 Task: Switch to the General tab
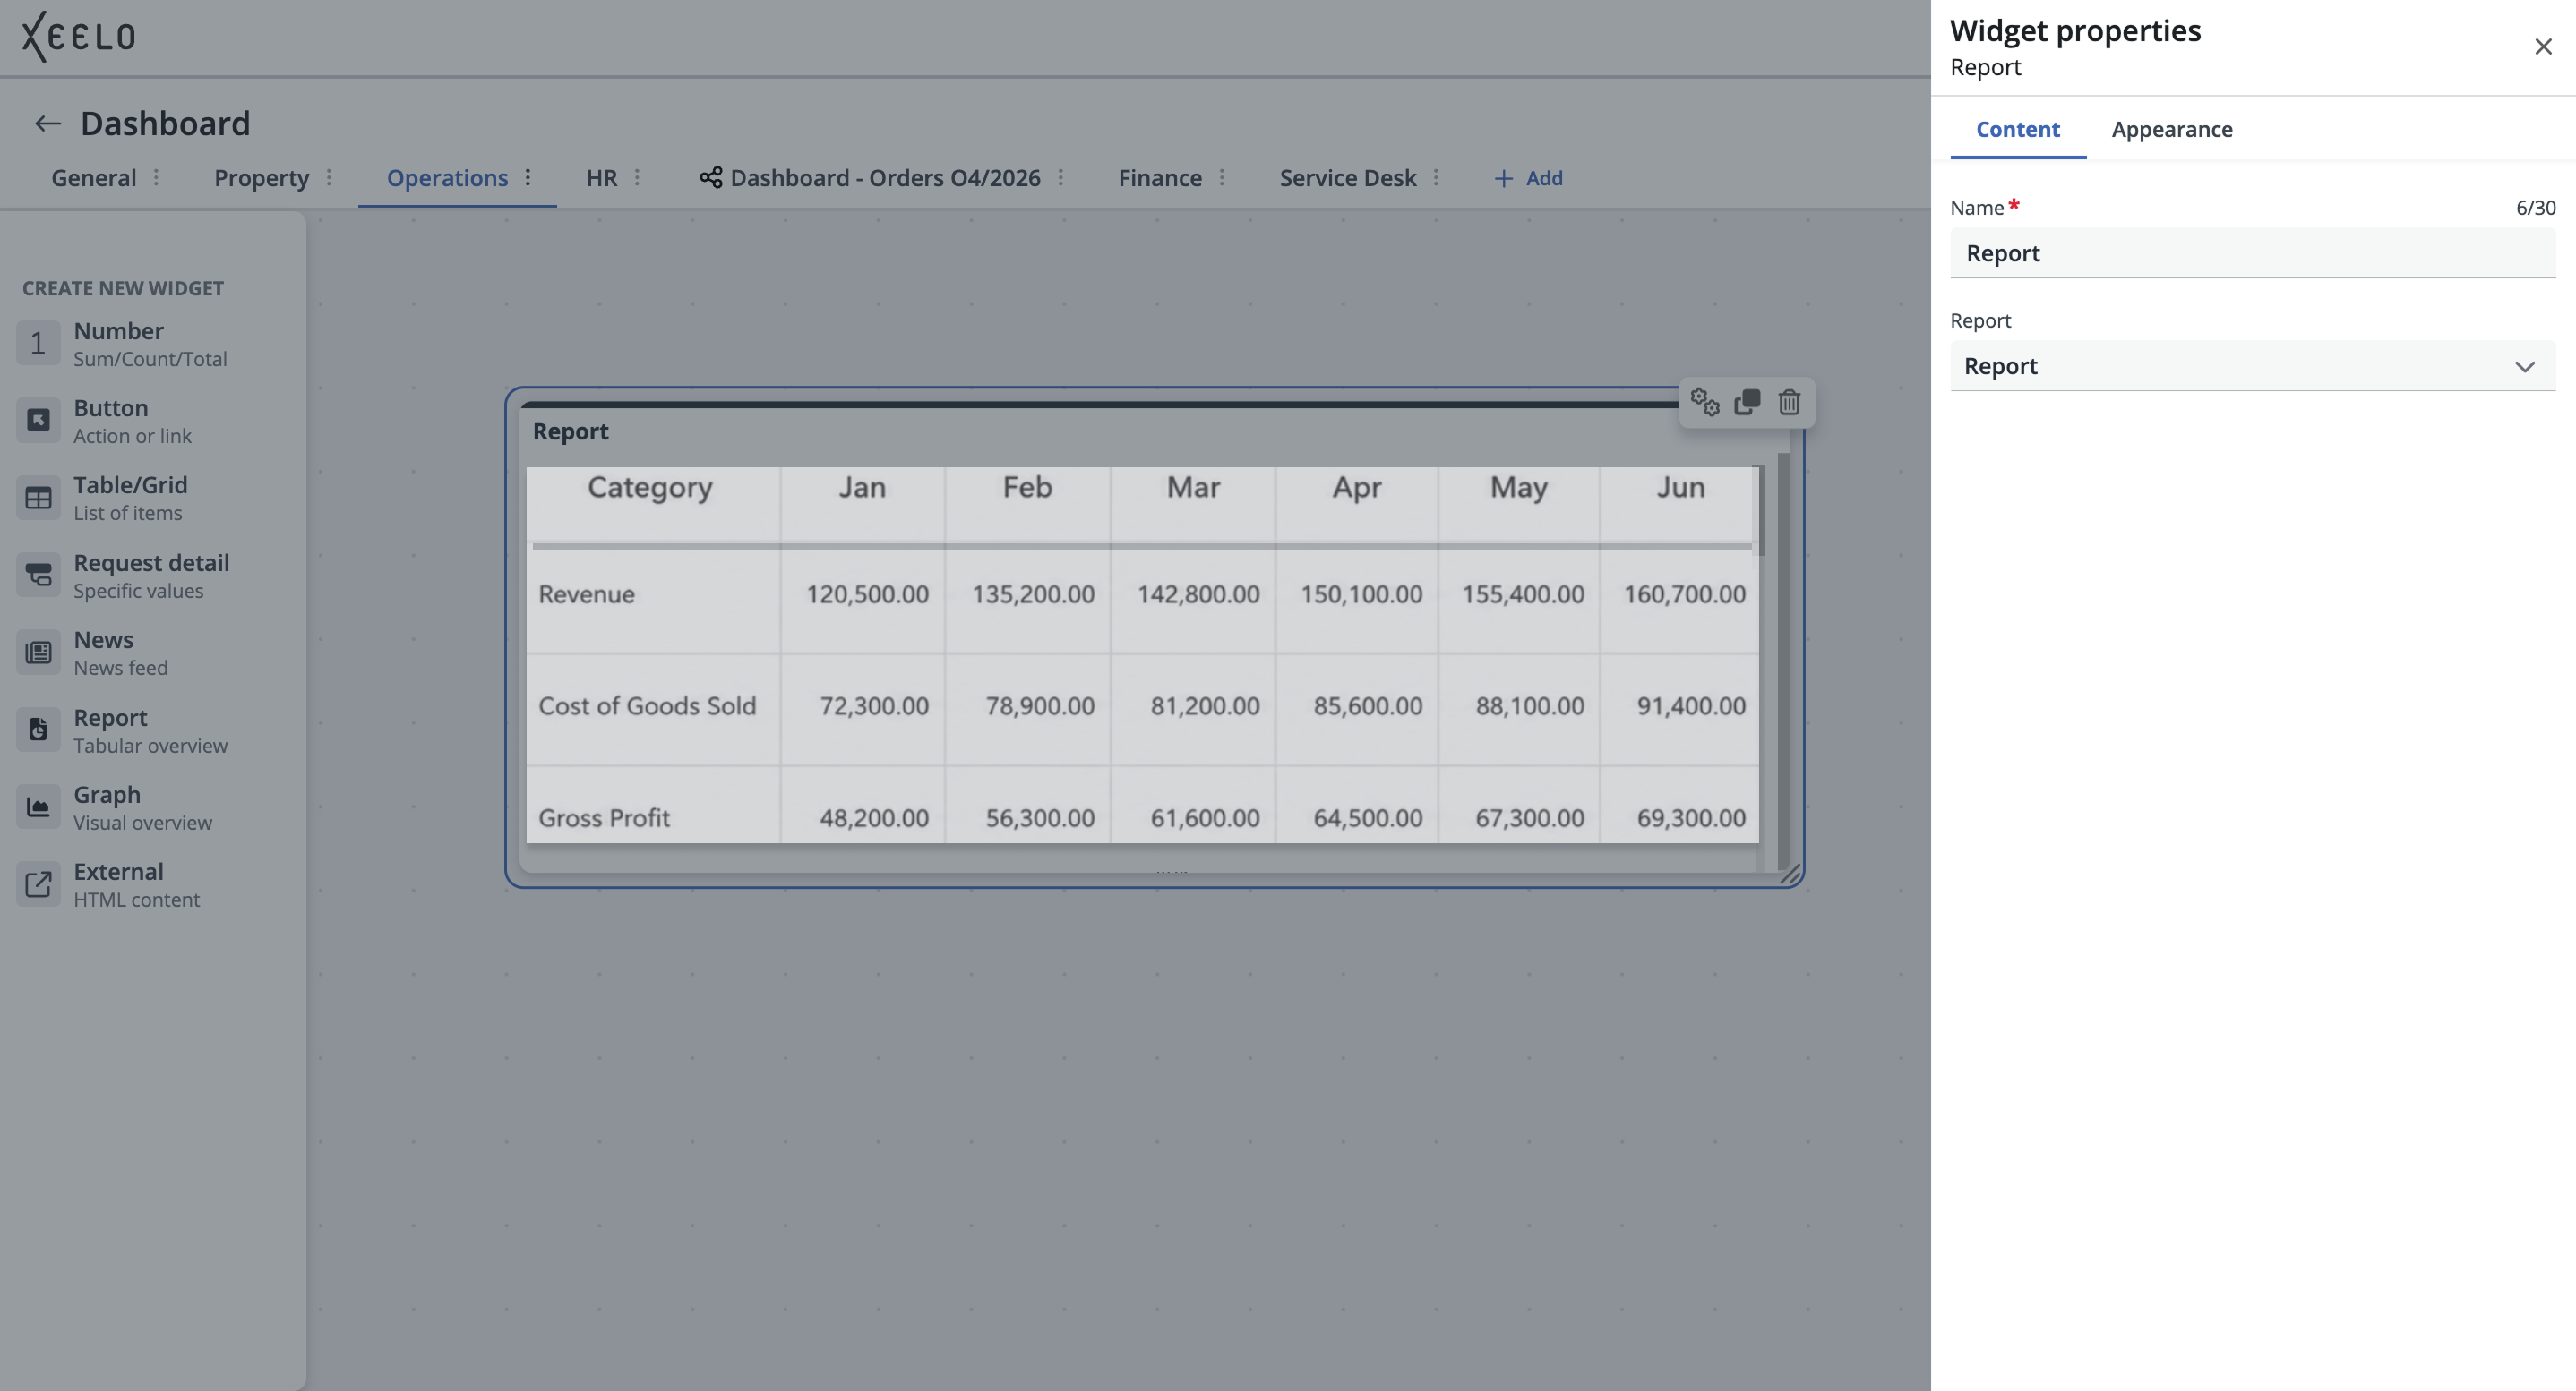[94, 178]
